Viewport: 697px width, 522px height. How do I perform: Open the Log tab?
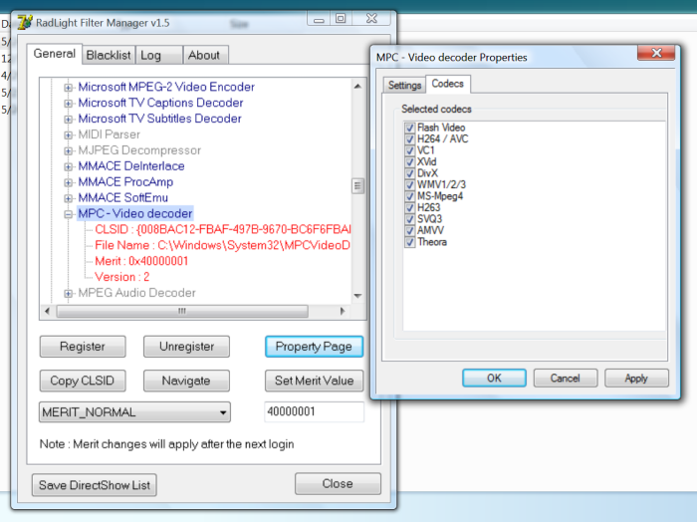pyautogui.click(x=159, y=55)
